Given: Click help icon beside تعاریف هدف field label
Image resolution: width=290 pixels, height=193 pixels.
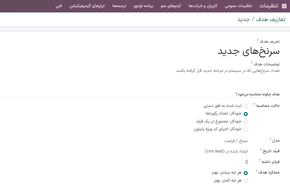Looking at the screenshot, I should [258, 40].
